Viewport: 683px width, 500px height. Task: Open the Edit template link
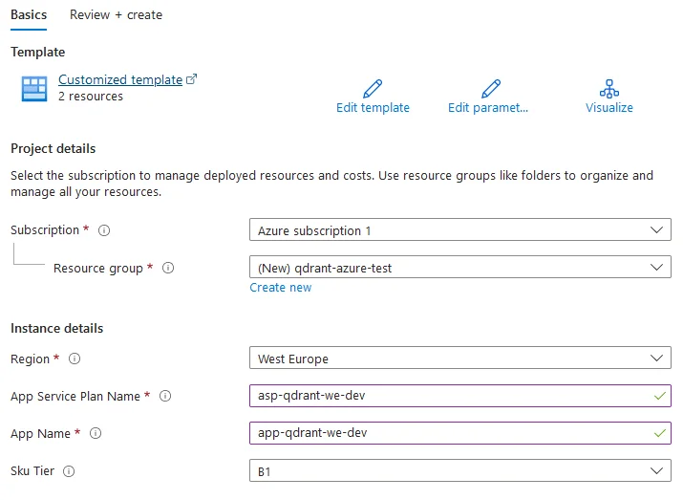(x=373, y=108)
